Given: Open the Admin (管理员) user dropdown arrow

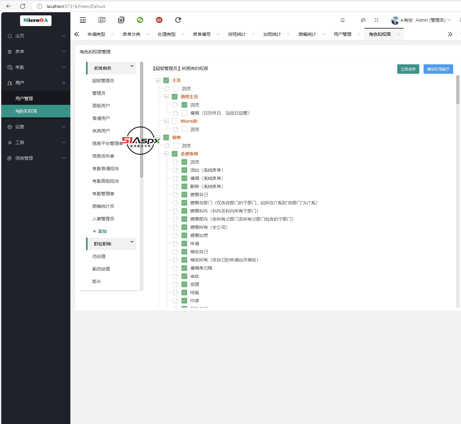Looking at the screenshot, I should (449, 20).
